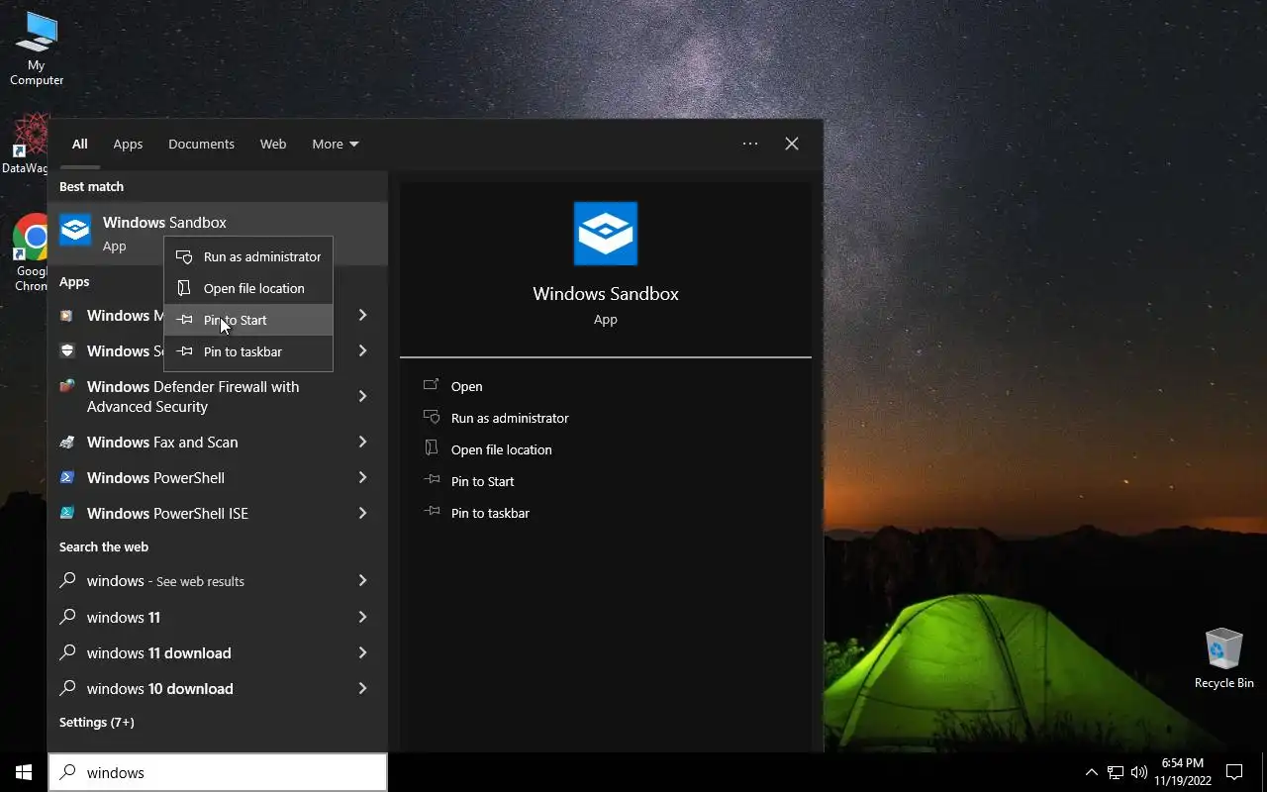
Task: Select 'windows - See web results' row
Action: click(x=218, y=580)
